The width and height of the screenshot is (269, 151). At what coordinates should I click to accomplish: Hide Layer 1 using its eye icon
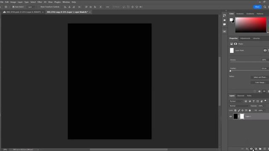[231, 117]
